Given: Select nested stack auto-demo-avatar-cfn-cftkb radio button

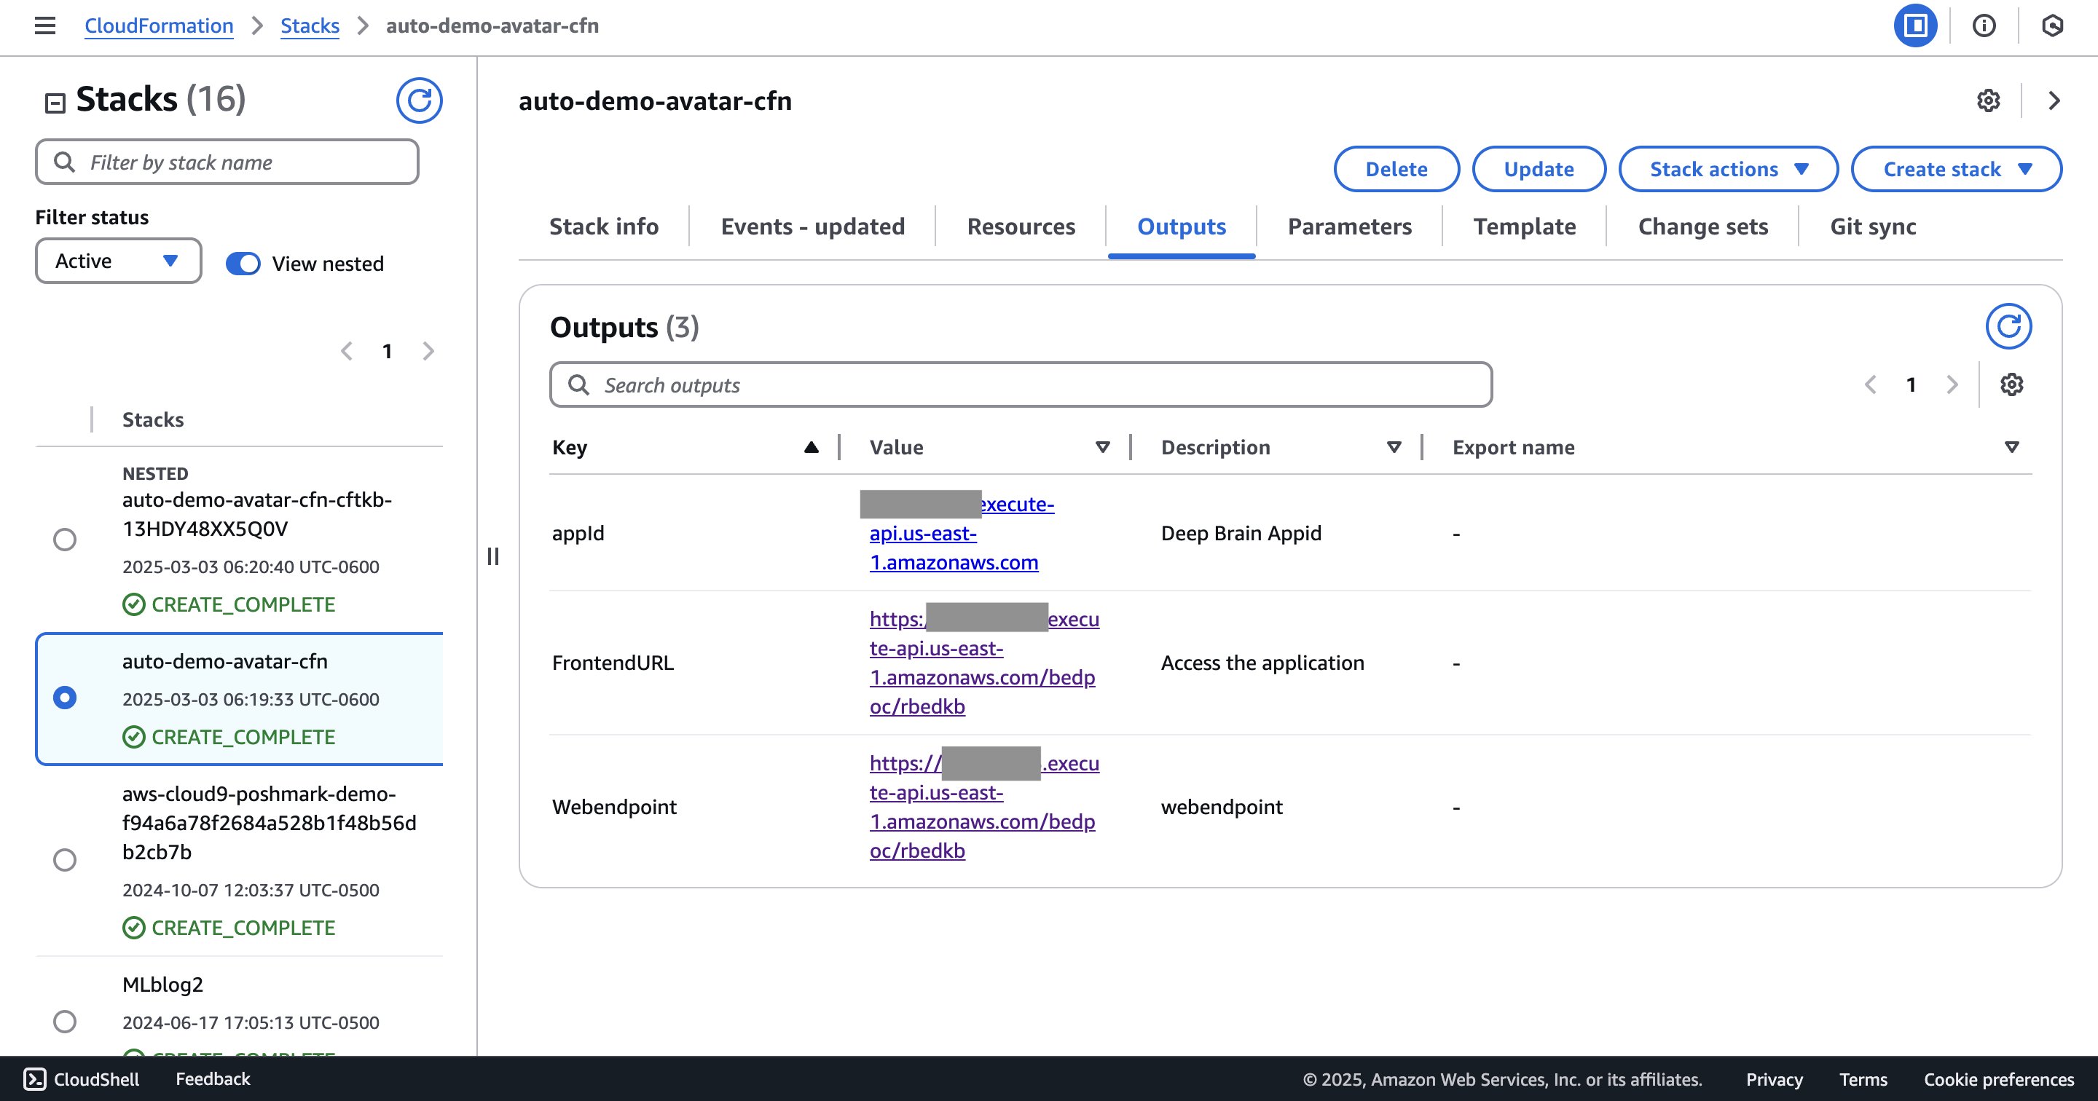Looking at the screenshot, I should pos(64,539).
